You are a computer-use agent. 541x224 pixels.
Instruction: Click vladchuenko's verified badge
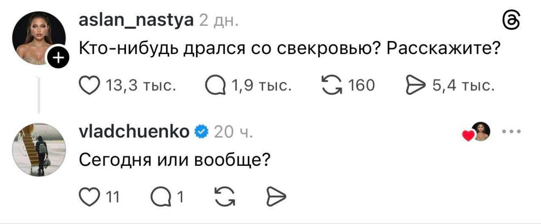click(x=200, y=132)
